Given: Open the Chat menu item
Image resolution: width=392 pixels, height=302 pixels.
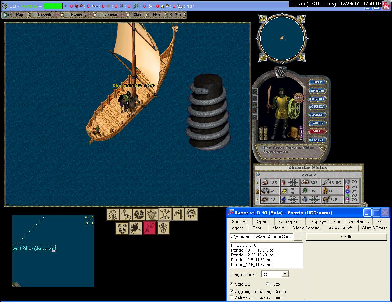Looking at the screenshot, I should click(x=137, y=15).
